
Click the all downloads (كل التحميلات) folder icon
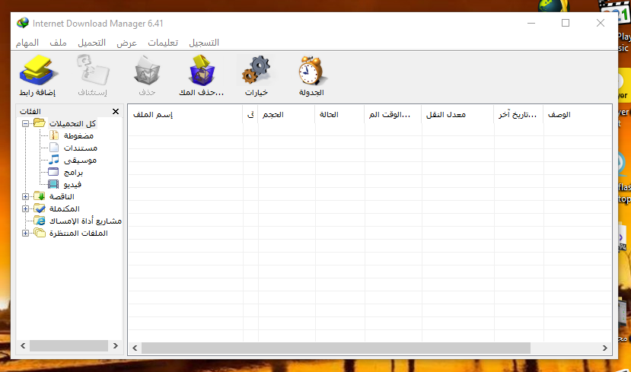(40, 123)
